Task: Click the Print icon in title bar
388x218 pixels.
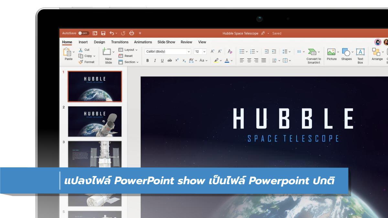Action: 132,33
